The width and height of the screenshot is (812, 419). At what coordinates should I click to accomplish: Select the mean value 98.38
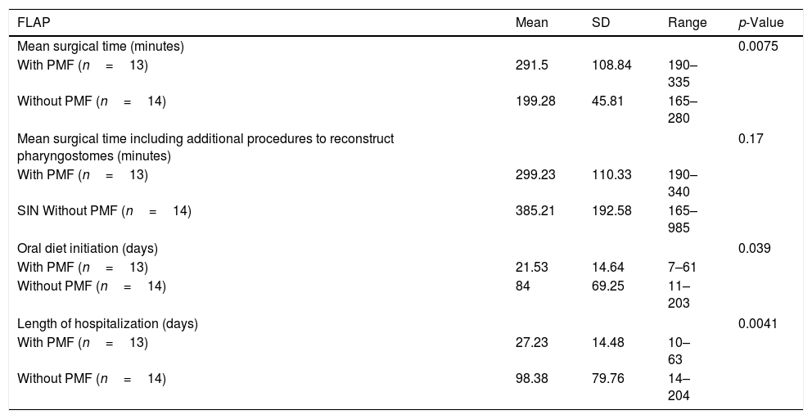pos(531,378)
